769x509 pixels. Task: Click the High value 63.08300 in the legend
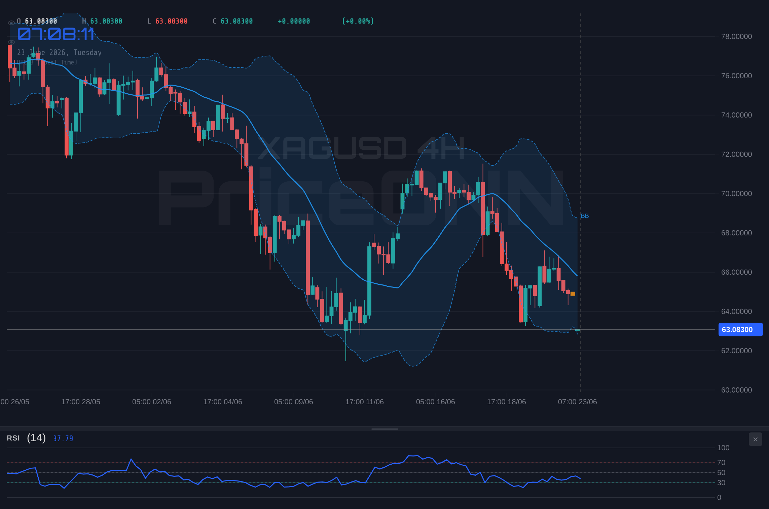106,21
